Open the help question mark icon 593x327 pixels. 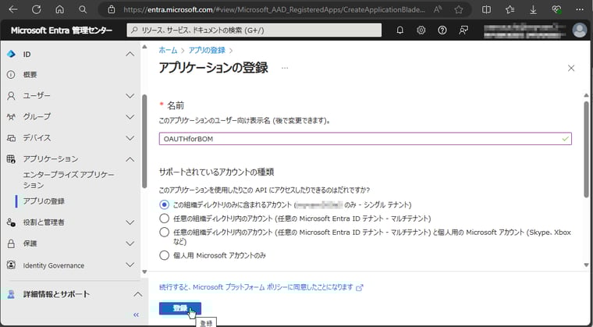[x=442, y=30]
